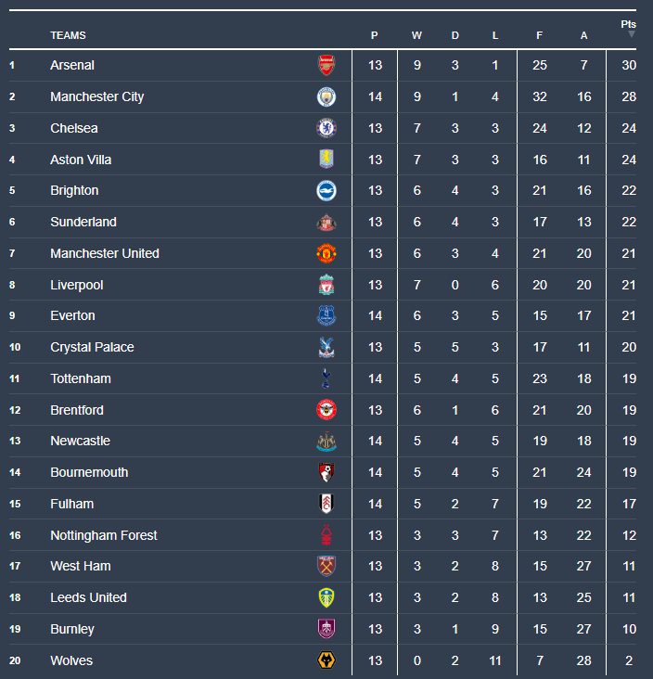
Task: Click the Tottenham club crest
Action: [326, 378]
